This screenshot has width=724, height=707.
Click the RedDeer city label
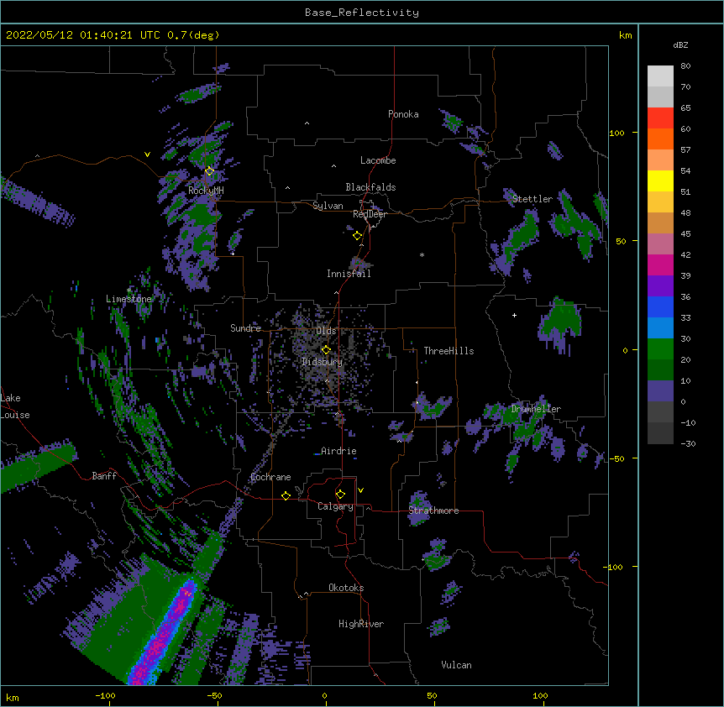370,214
